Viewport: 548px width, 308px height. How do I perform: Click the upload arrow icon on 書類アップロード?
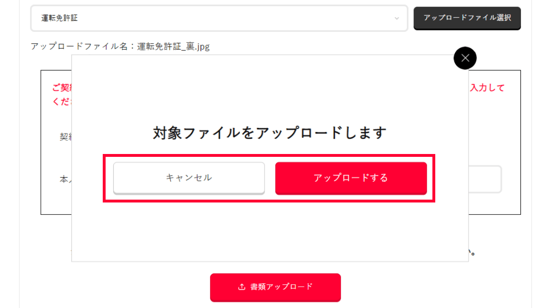click(x=242, y=287)
